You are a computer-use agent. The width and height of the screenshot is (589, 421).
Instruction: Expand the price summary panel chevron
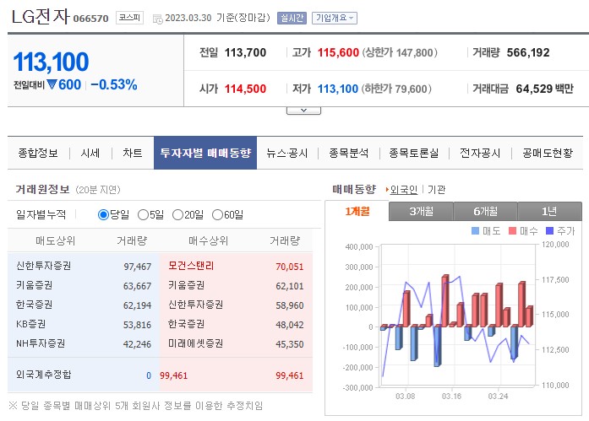pos(303,111)
